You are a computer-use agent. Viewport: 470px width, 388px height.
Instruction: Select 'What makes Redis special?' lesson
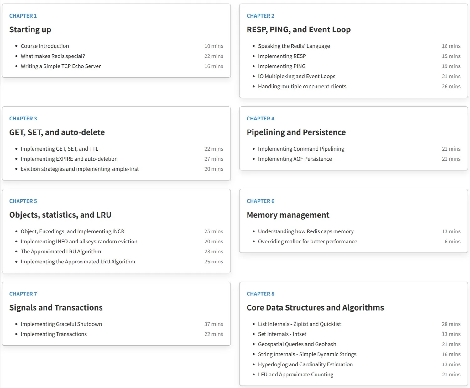[x=53, y=56]
